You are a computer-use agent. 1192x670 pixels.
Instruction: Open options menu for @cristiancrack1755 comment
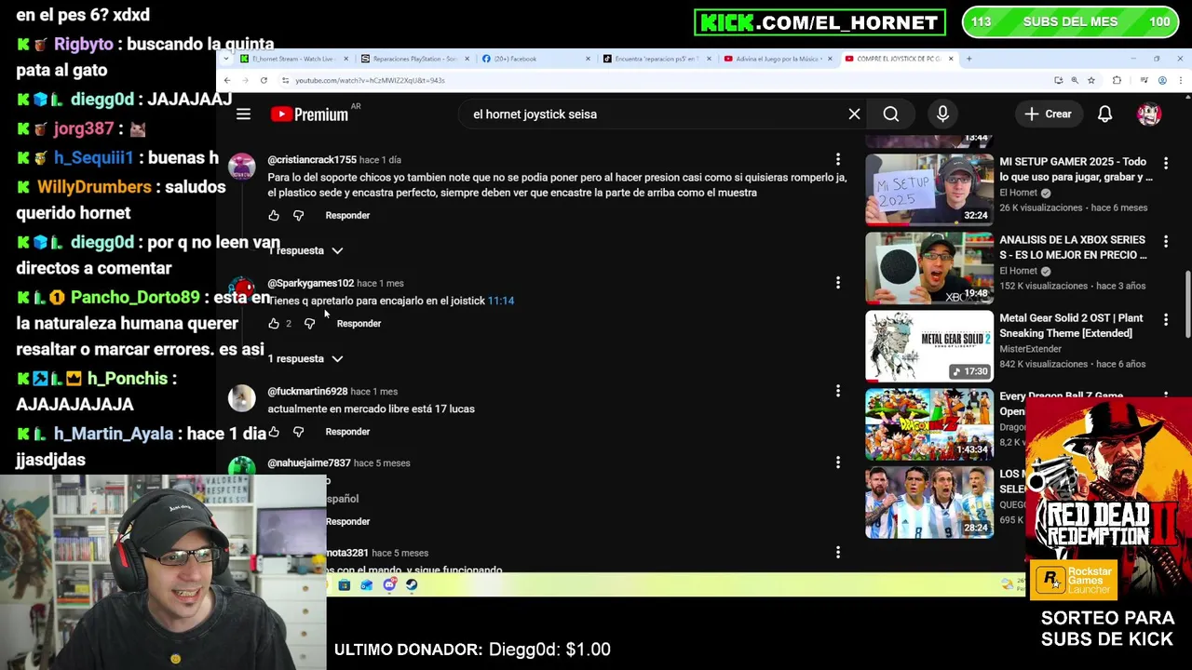(837, 159)
